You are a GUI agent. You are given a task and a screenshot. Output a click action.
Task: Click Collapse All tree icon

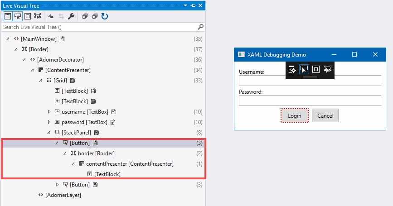95,16
